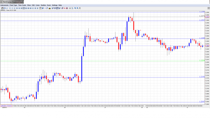Set time scale to weekly (W) button
This screenshot has height=118, width=210.
pyautogui.click(x=35, y=8)
